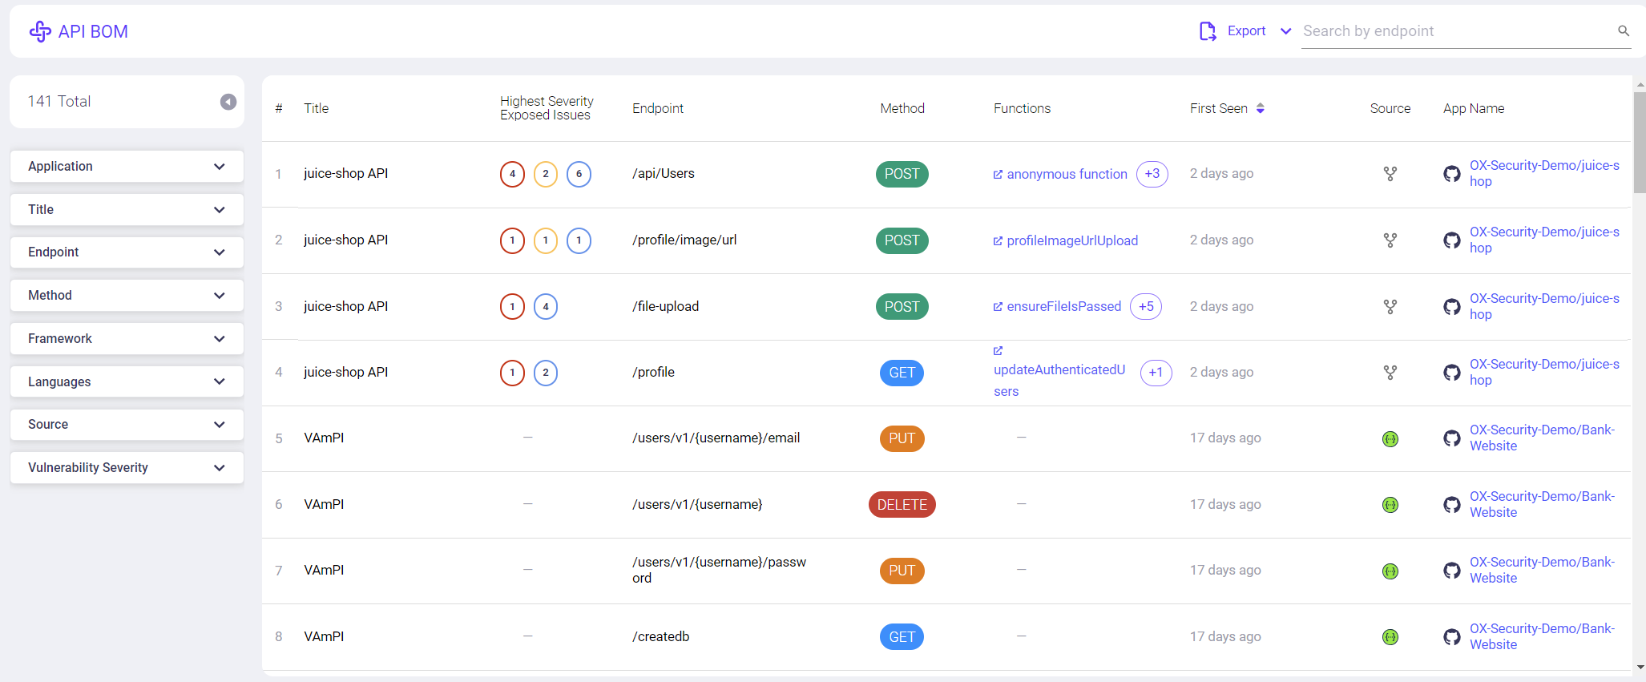Sort the table by First Seen column
This screenshot has height=682, width=1646.
pos(1260,108)
